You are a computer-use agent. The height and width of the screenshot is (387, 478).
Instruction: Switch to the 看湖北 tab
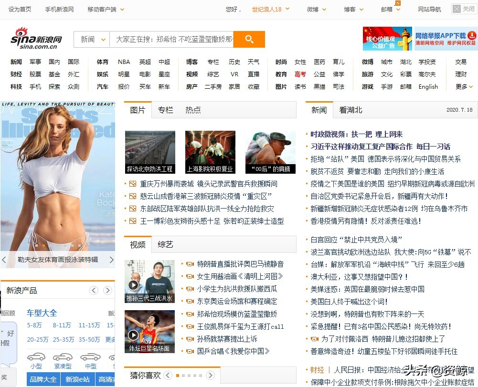click(350, 109)
